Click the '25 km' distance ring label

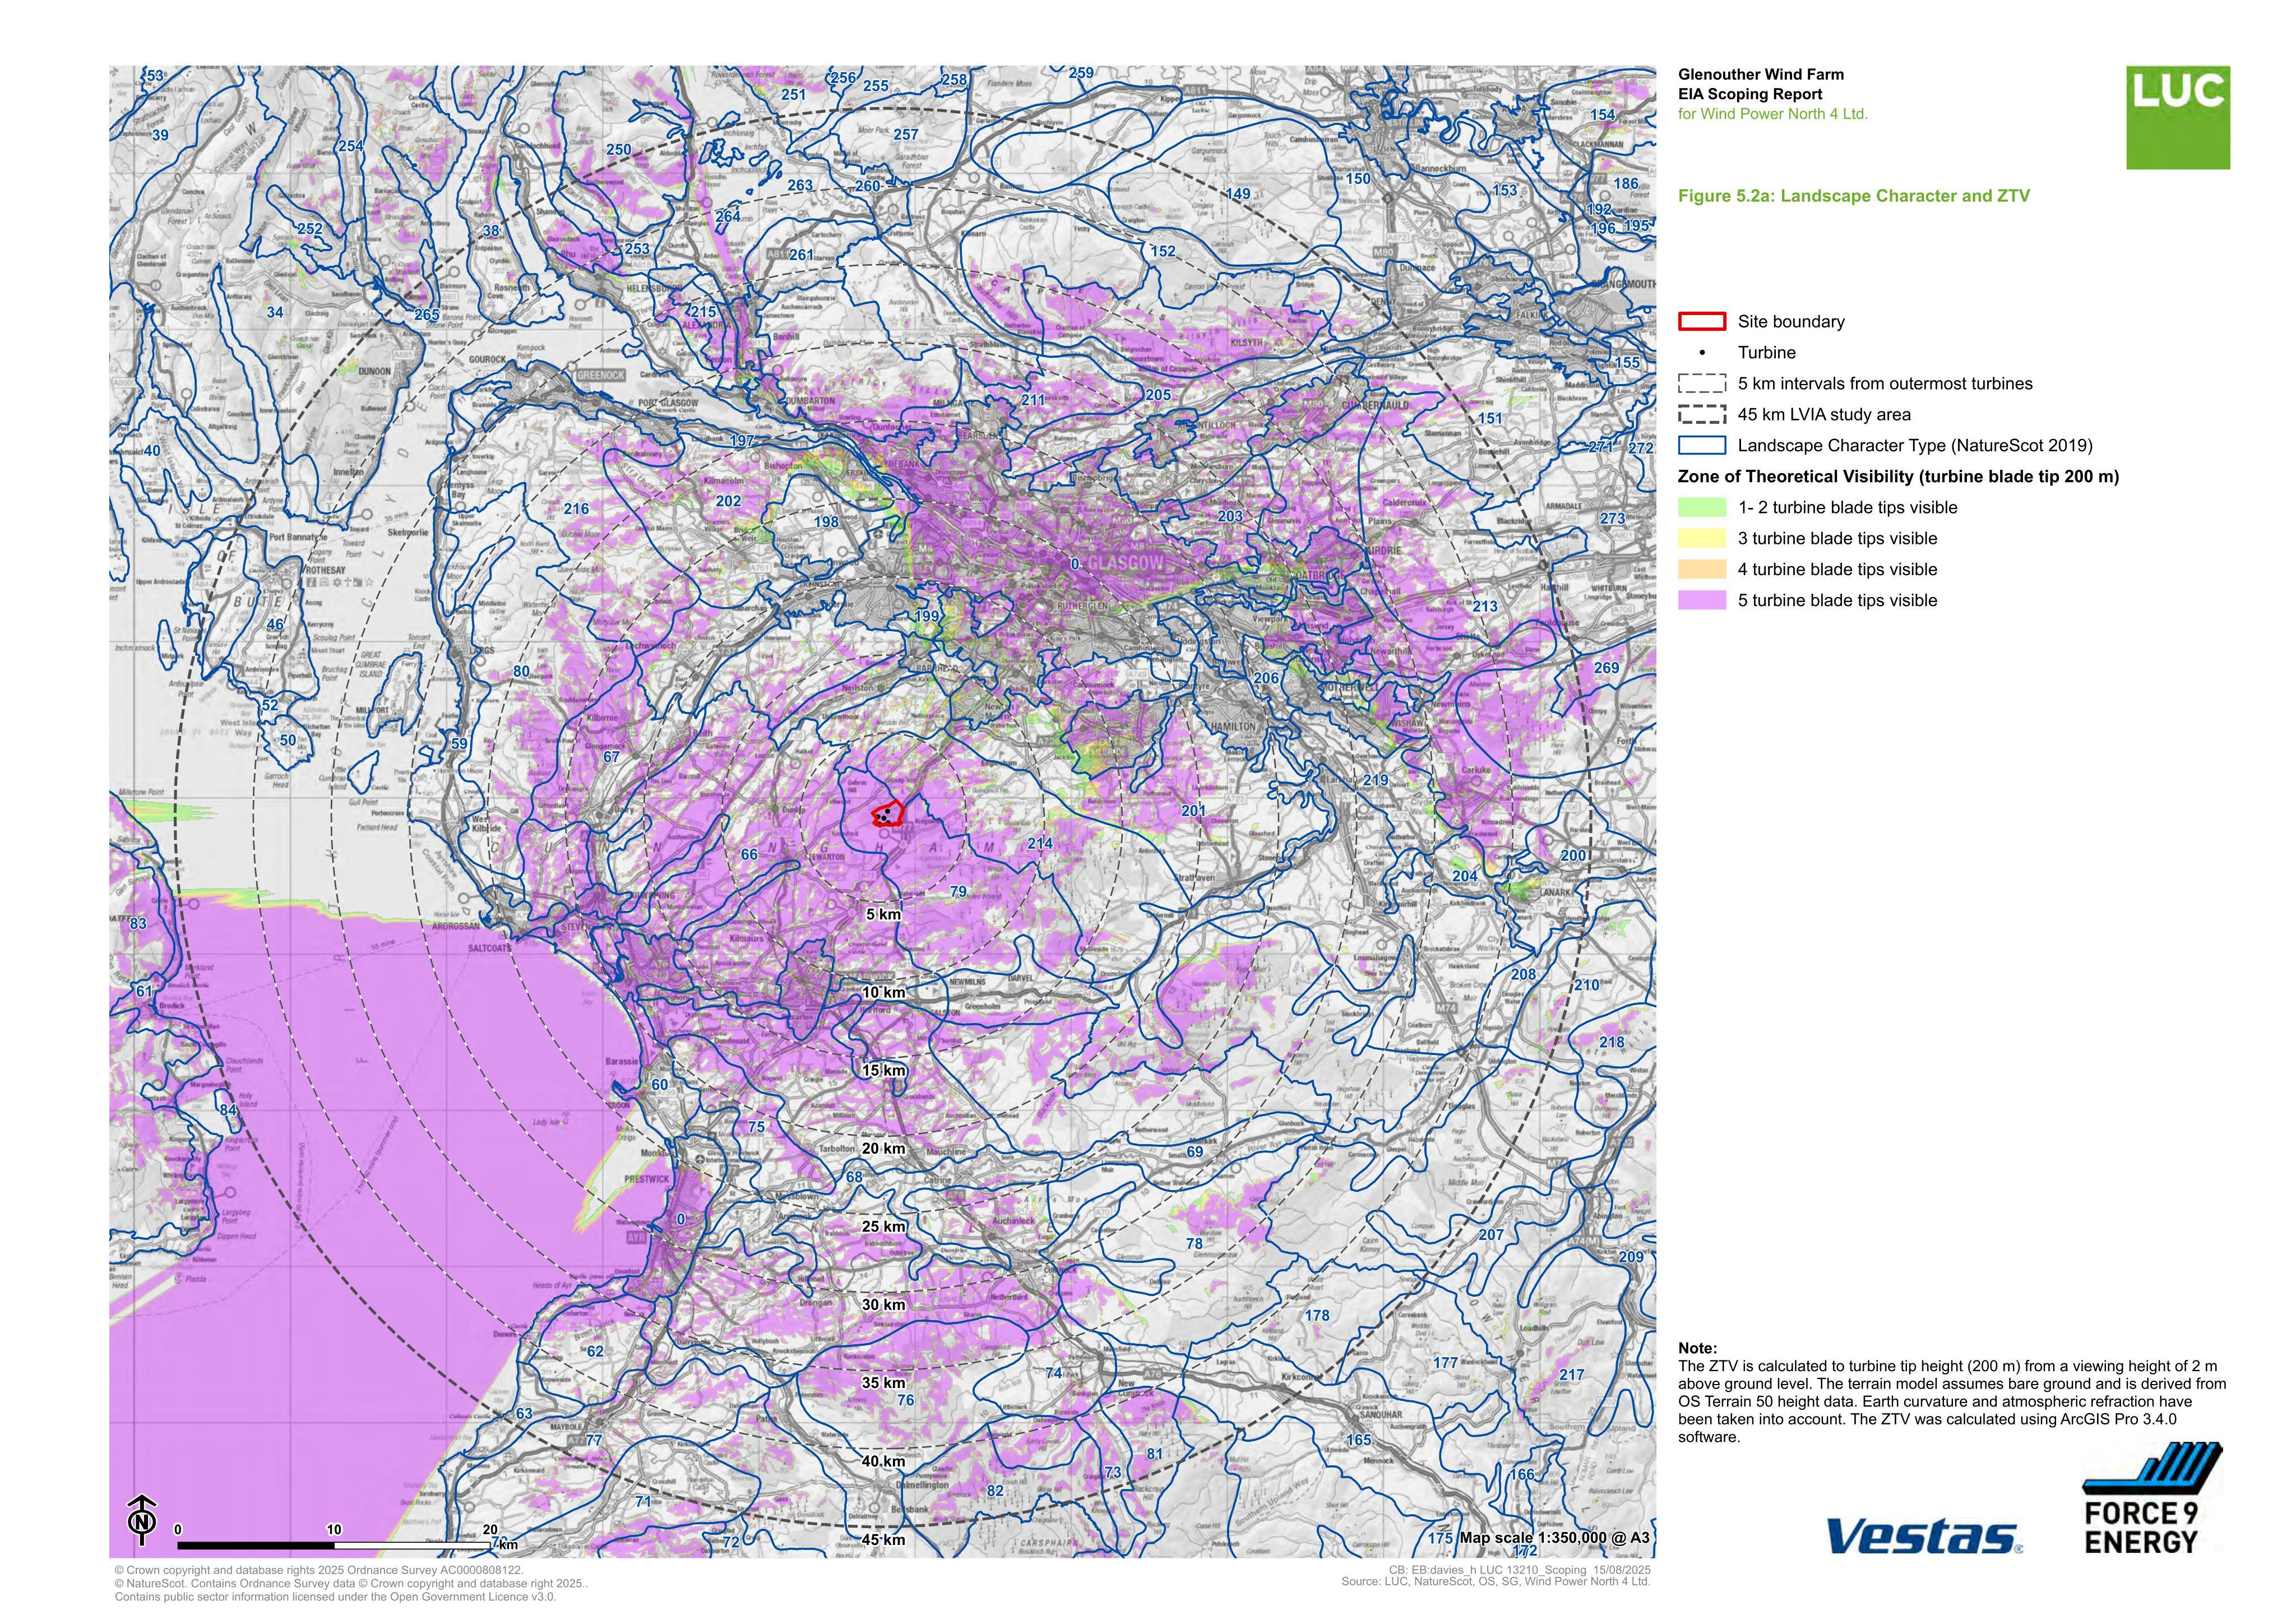tap(884, 1227)
